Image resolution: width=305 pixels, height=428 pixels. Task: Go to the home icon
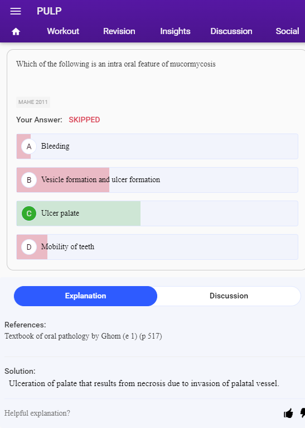click(x=16, y=32)
